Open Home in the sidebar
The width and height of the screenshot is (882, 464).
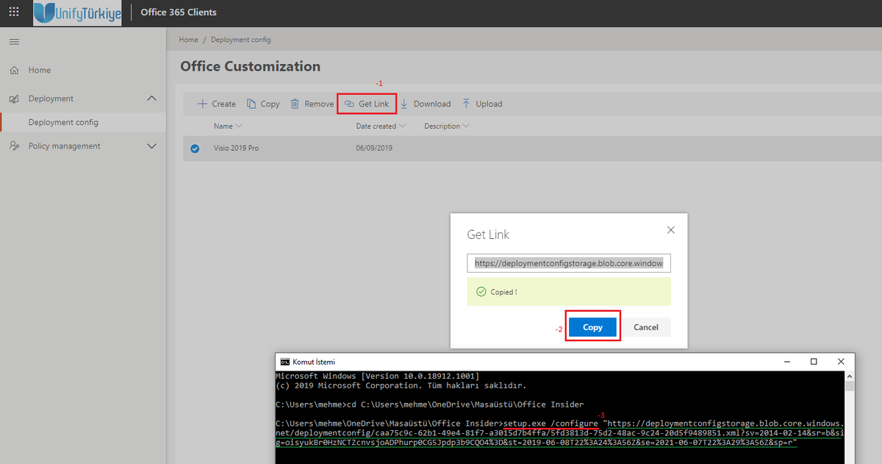(x=40, y=71)
